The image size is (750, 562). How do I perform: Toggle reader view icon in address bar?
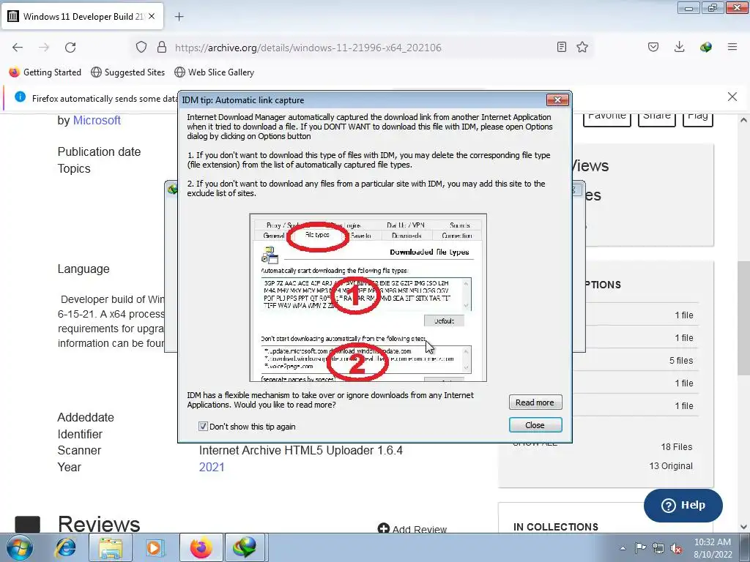[562, 47]
